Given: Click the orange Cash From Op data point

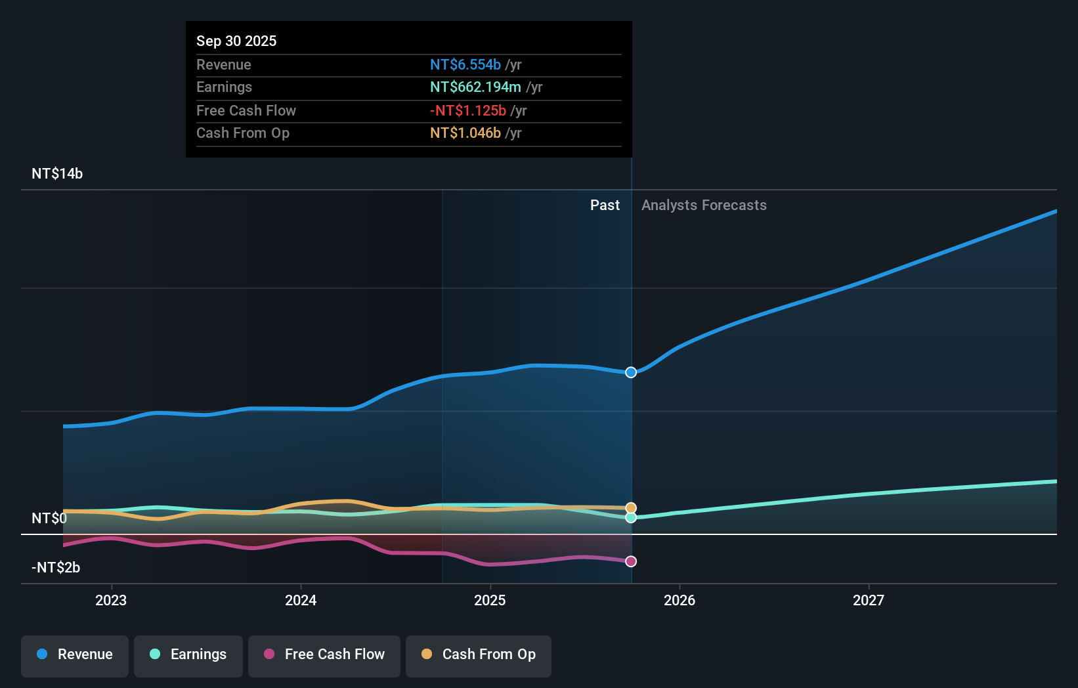Looking at the screenshot, I should (631, 508).
